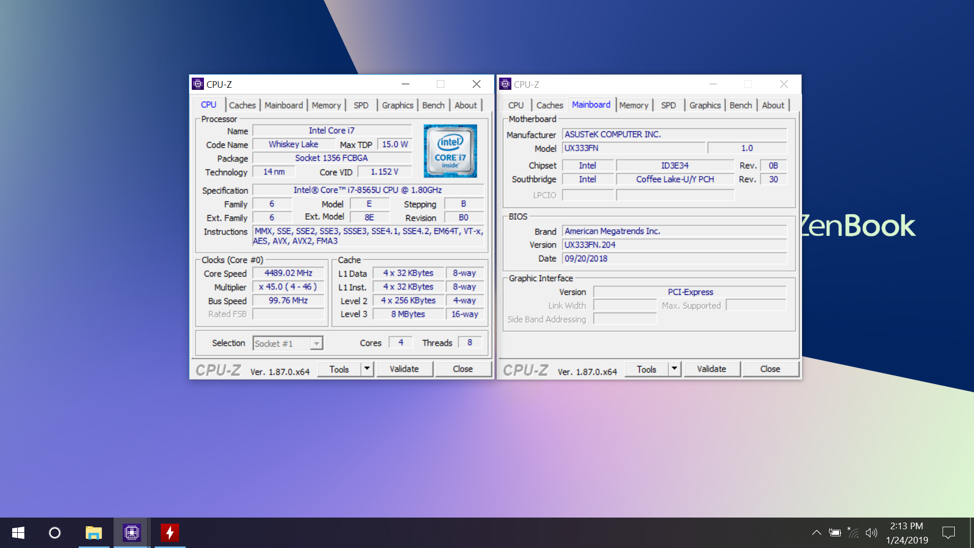The width and height of the screenshot is (974, 548).
Task: Minimize the left CPU-Z window
Action: coord(405,84)
